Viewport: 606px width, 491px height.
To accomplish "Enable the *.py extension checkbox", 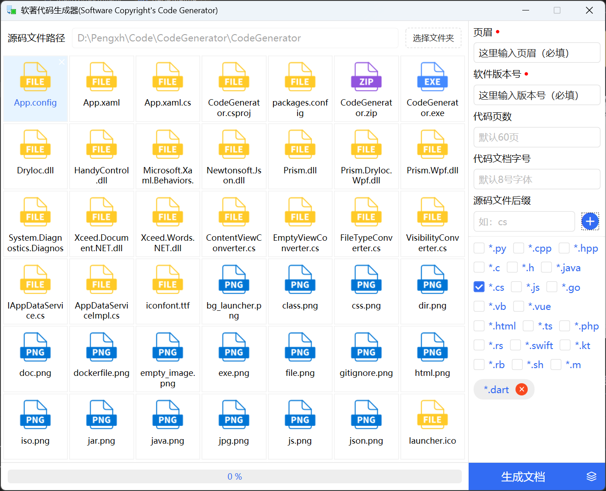I will pos(479,248).
